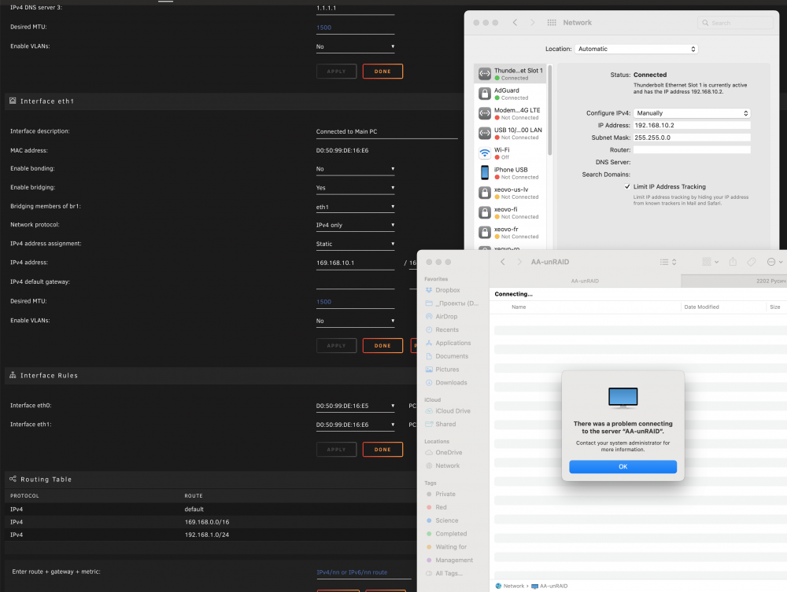Select the xeovo-fi VPN service
The image size is (787, 592).
pyautogui.click(x=511, y=212)
